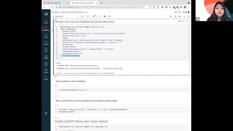Close the Lakehouse_demo browser tab
The image size is (233, 131).
pyautogui.click(x=69, y=3)
